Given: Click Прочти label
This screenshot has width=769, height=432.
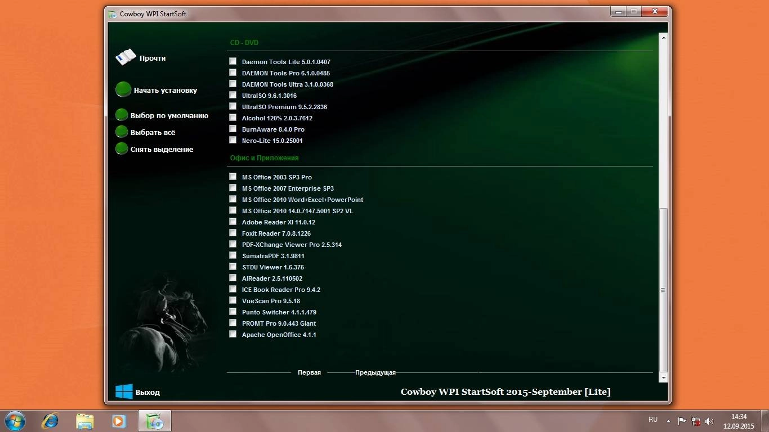Looking at the screenshot, I should (153, 58).
